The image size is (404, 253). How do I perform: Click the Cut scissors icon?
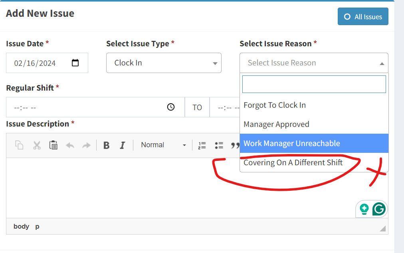click(37, 145)
